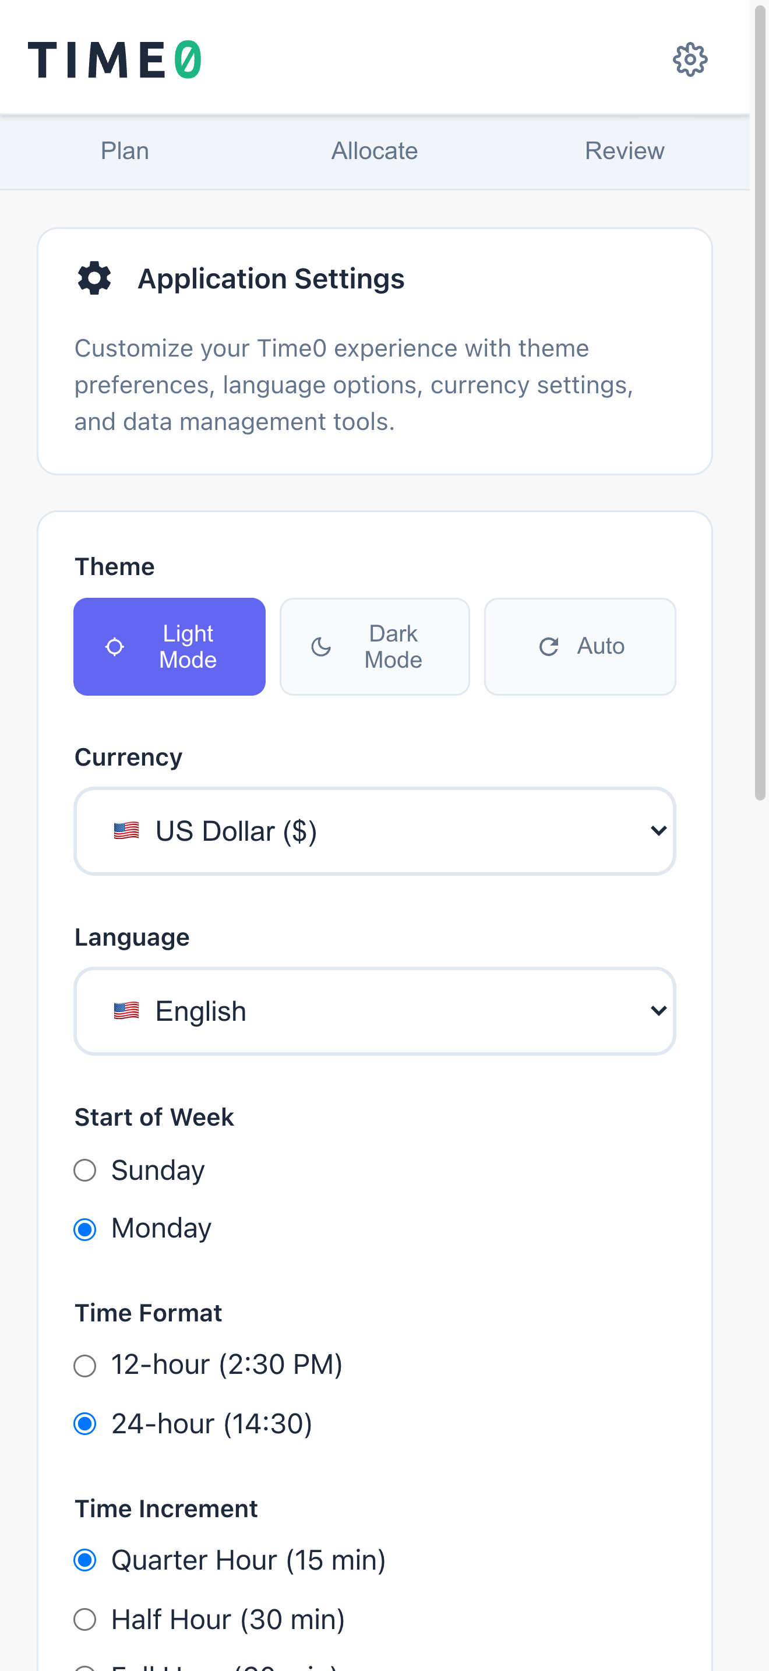
Task: Select Sunday as start of week
Action: pyautogui.click(x=85, y=1170)
